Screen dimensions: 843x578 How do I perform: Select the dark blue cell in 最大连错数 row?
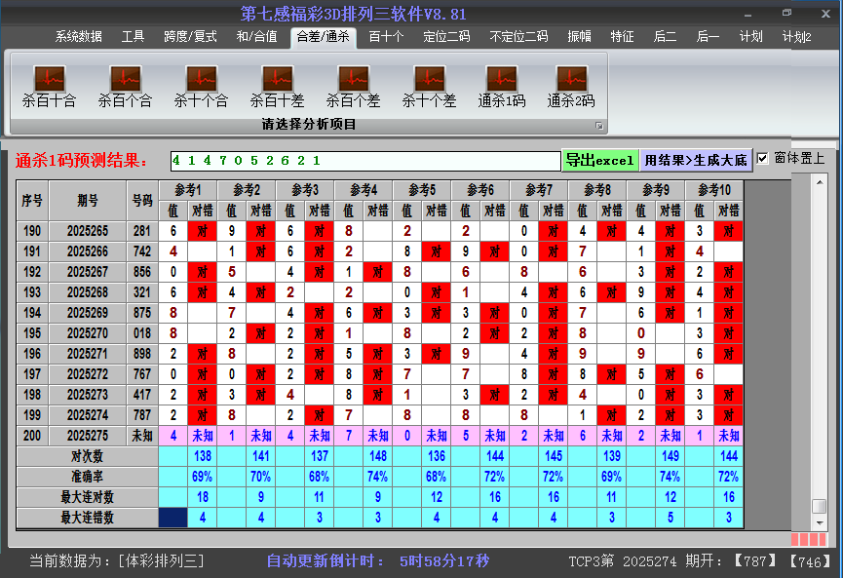pos(172,518)
